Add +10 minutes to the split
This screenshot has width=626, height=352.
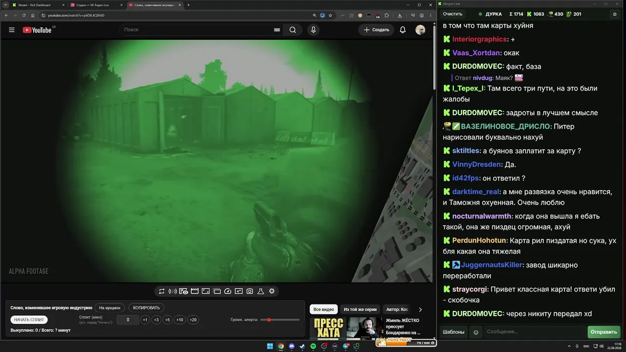180,320
